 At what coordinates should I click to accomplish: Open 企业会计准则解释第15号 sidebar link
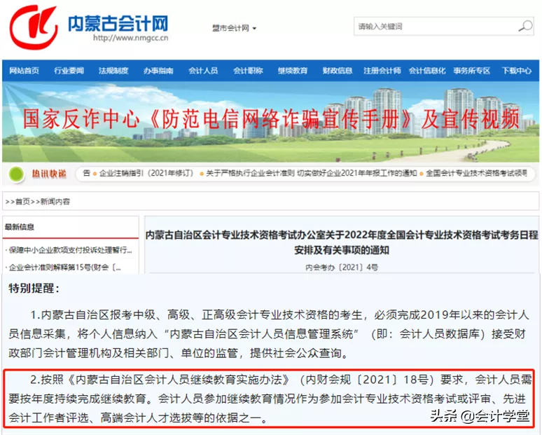pos(64,268)
